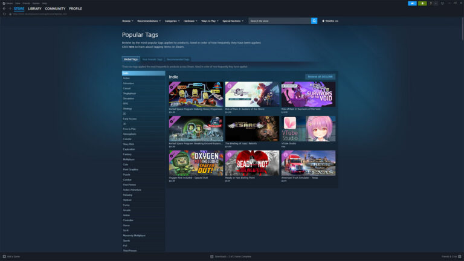464x261 pixels.
Task: Select the Massively Multiplayer tag
Action: point(143,236)
